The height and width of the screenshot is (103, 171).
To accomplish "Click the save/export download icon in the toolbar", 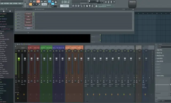I will point(96,6).
